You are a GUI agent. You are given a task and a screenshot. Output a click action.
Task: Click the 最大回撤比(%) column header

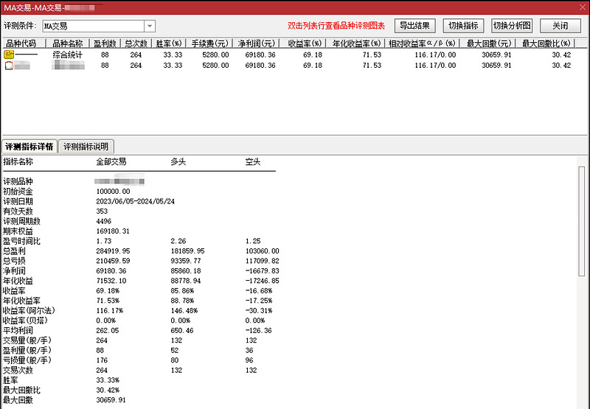tap(546, 43)
